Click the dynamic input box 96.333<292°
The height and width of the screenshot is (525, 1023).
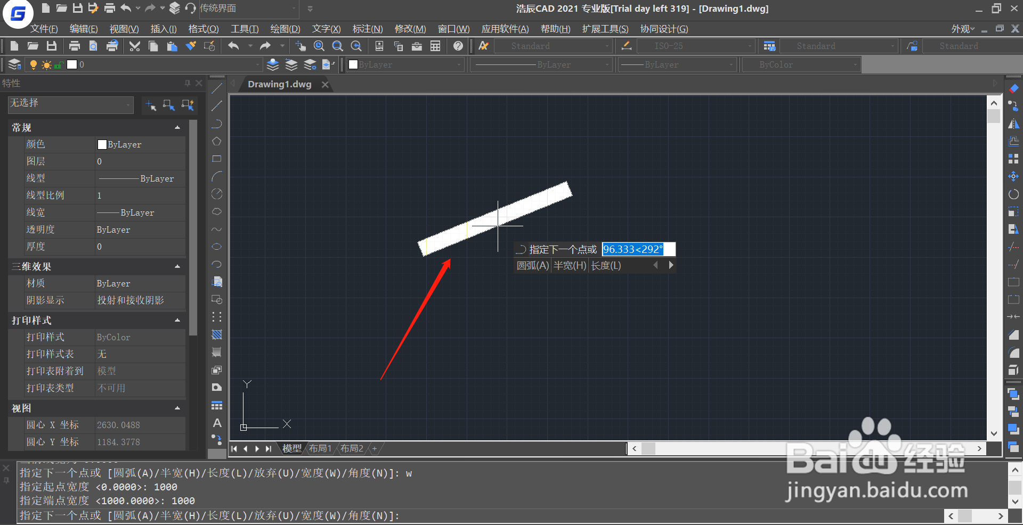638,249
